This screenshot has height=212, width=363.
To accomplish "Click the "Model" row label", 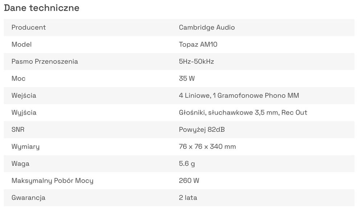I will 21,44.
